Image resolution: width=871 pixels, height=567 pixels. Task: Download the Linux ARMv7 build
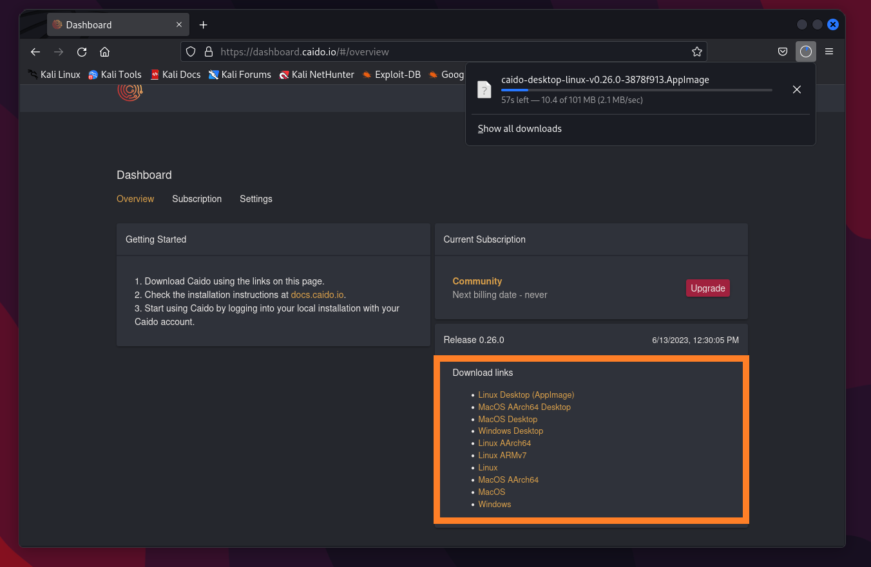[503, 456]
